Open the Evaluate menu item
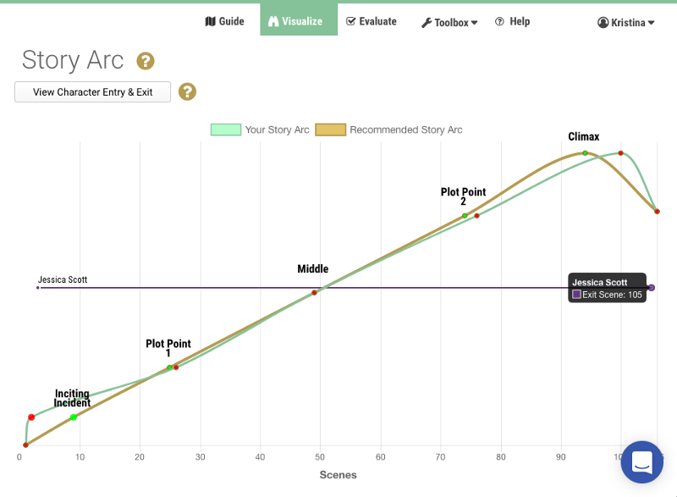 [371, 21]
